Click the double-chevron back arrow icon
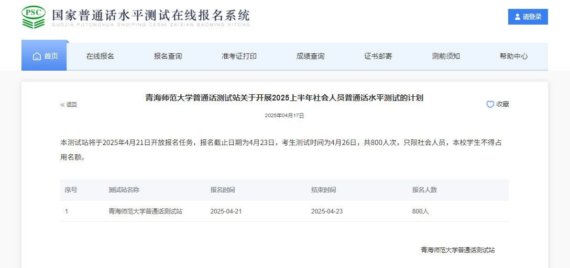The height and width of the screenshot is (268, 570). click(x=62, y=105)
